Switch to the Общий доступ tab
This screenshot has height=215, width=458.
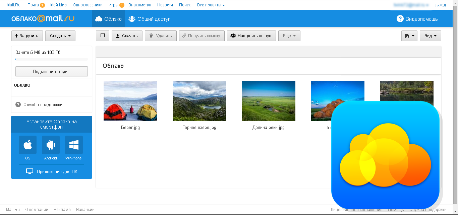click(x=150, y=19)
